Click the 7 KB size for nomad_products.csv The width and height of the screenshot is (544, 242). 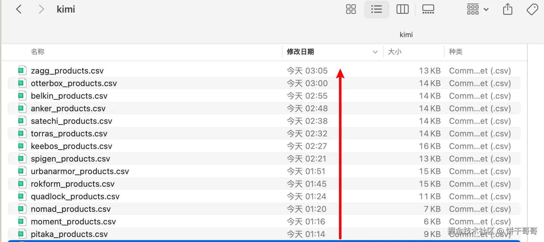click(x=432, y=209)
